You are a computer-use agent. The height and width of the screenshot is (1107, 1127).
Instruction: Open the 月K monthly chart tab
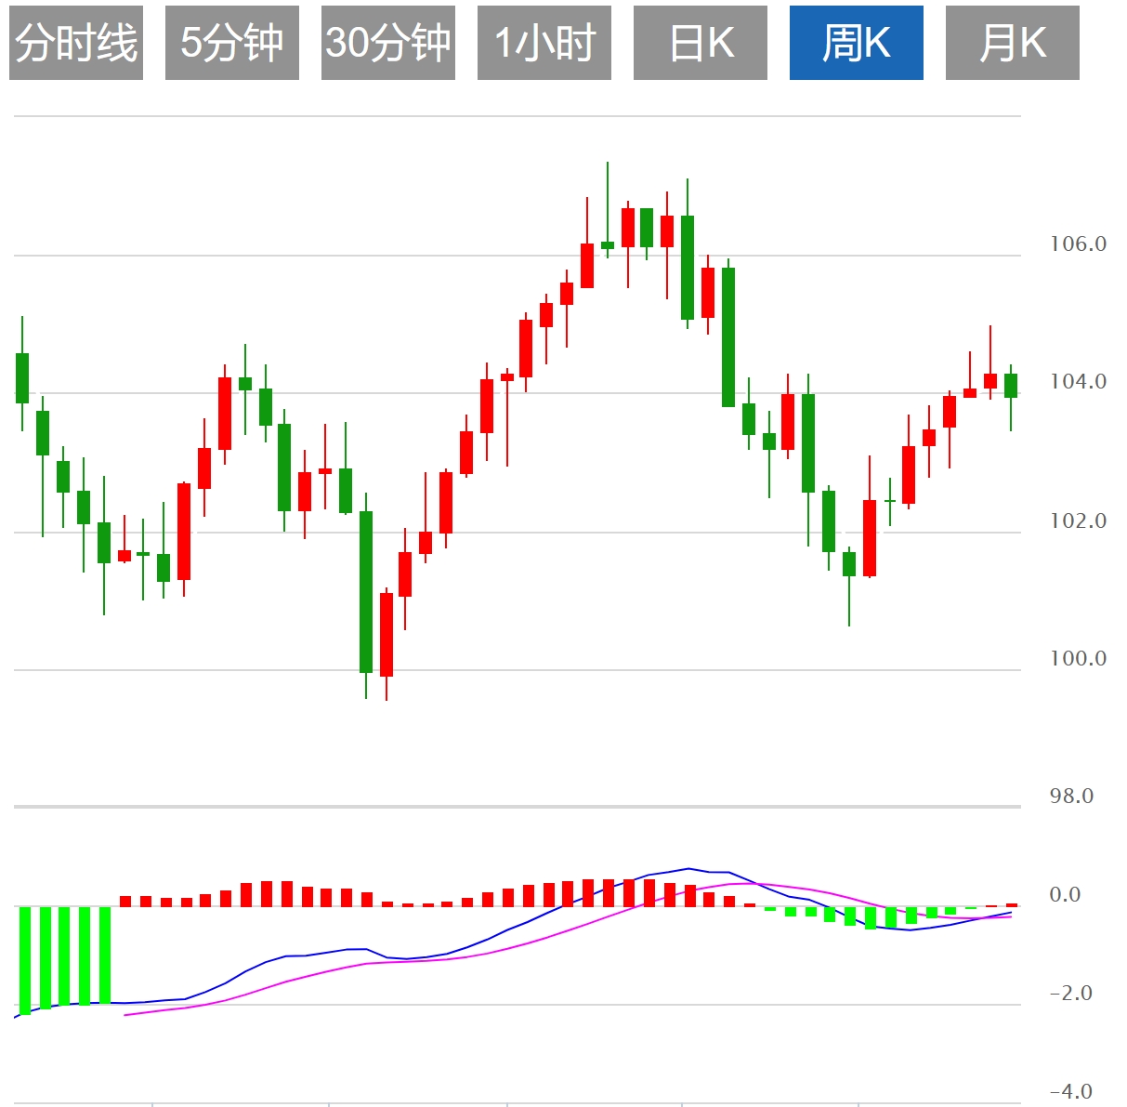1013,43
